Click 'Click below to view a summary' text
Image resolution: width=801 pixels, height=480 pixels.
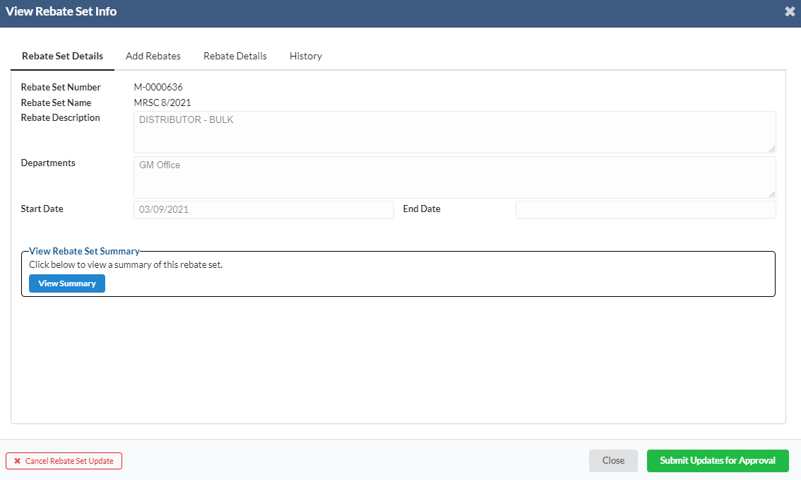pos(126,265)
